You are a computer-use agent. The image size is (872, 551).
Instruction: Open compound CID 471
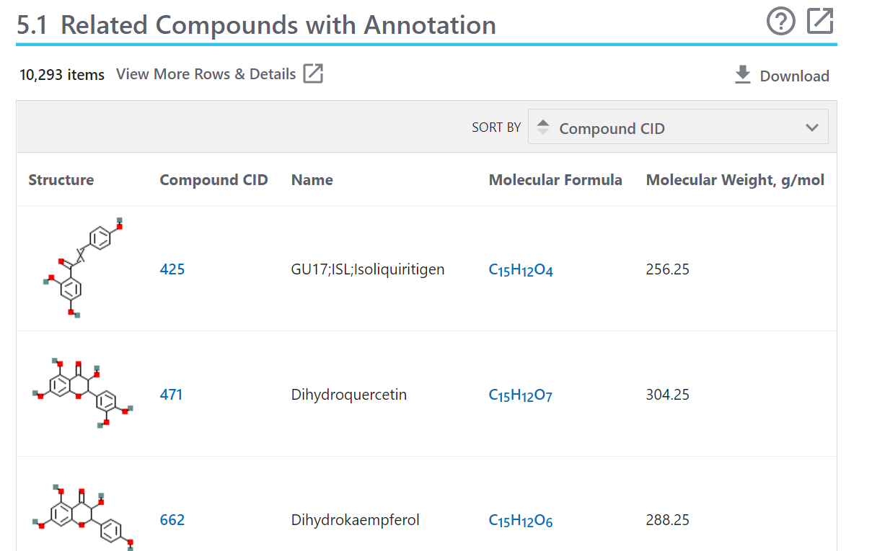[171, 395]
